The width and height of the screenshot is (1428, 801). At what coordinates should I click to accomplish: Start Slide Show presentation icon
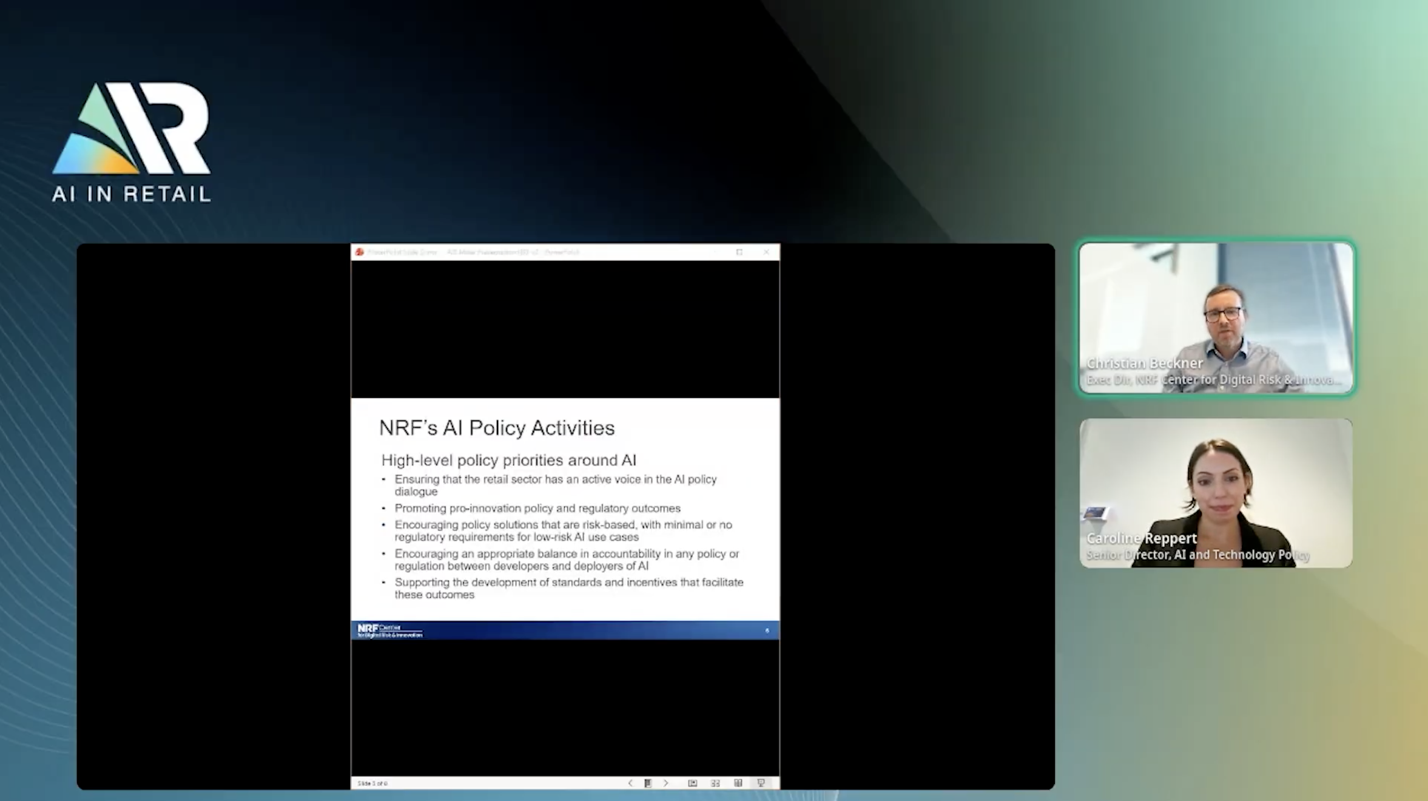coord(761,783)
